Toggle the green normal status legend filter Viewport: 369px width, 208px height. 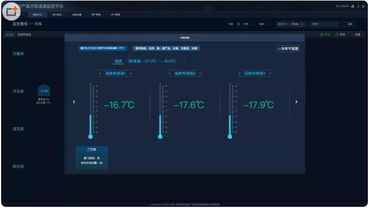tap(325, 34)
